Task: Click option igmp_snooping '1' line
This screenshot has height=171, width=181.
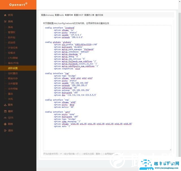Action: [x=67, y=122]
